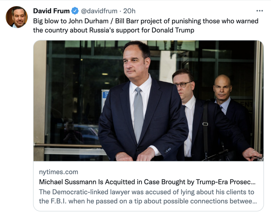Viewport: 271px width, 213px height.
Task: Open the Michael Sussmann Is Acquitted headline
Action: (x=147, y=182)
